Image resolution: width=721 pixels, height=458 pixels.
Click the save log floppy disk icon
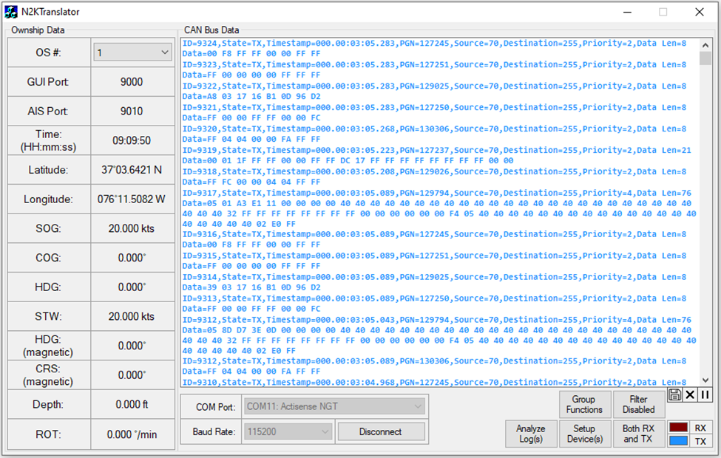[x=674, y=394]
